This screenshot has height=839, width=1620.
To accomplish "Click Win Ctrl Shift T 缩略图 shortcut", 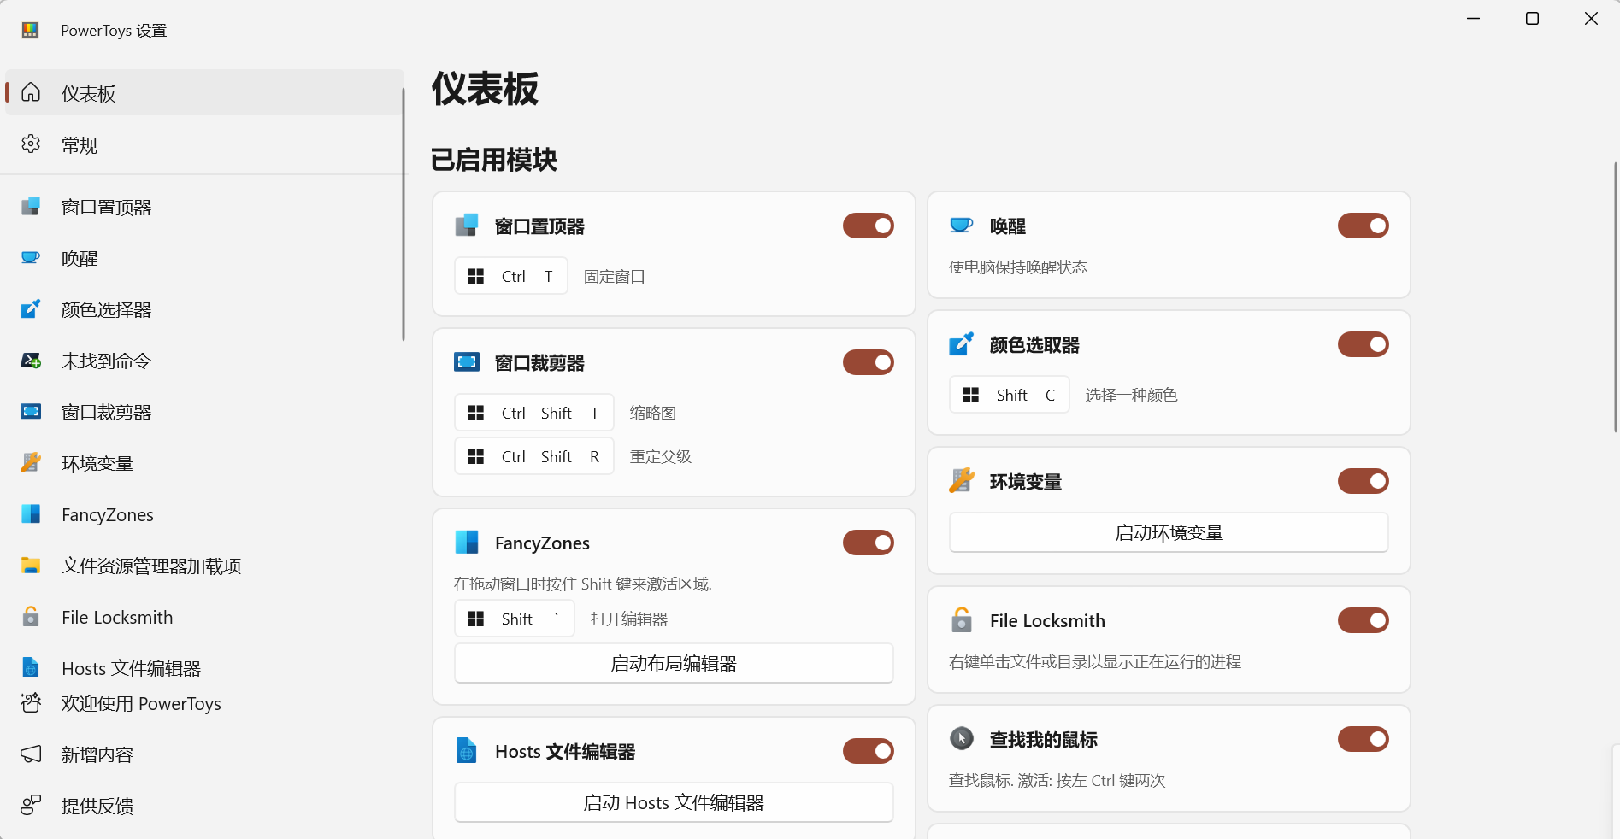I will click(x=534, y=413).
